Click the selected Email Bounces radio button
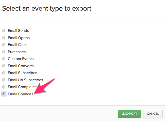 (x=4, y=94)
